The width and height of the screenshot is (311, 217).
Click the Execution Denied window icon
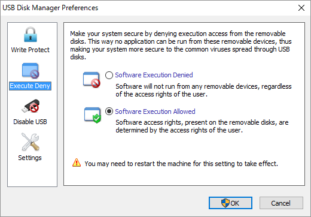tap(92, 80)
